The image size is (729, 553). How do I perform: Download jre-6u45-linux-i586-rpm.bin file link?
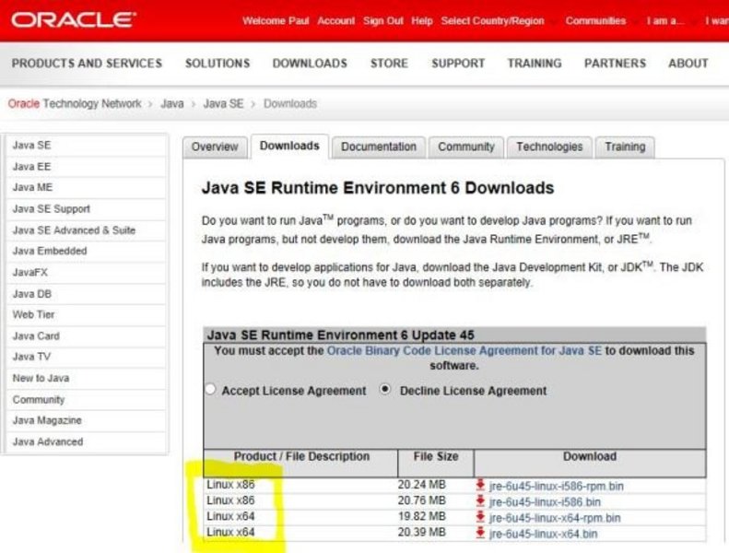[x=556, y=486]
